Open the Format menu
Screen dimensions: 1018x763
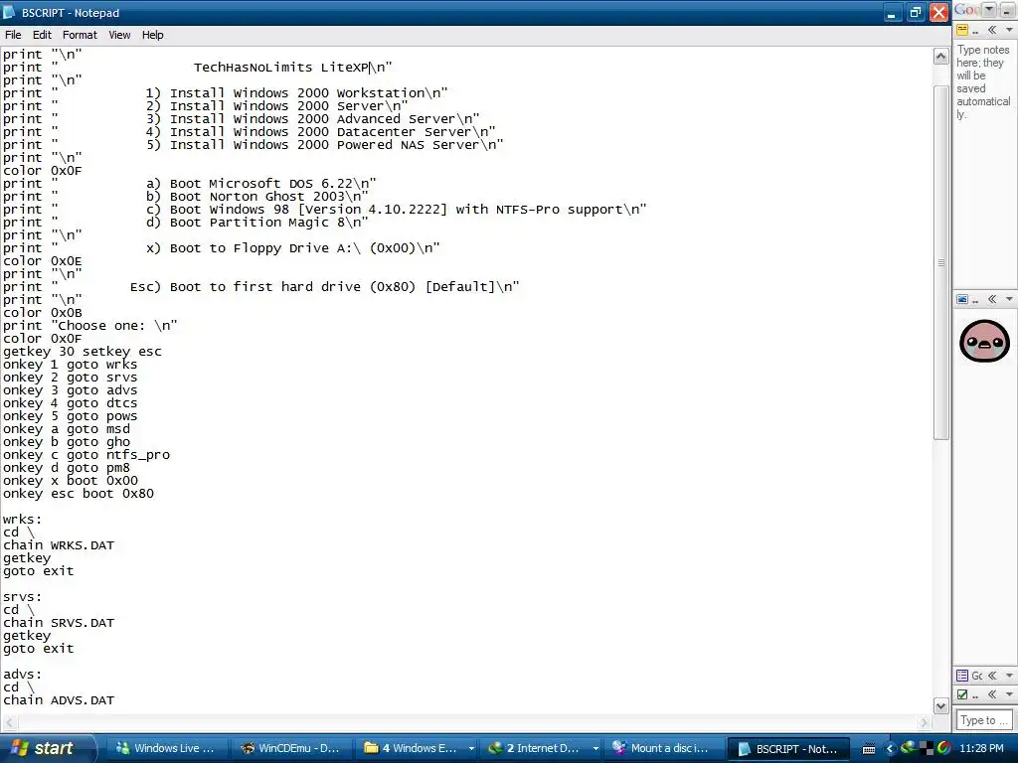[x=80, y=35]
